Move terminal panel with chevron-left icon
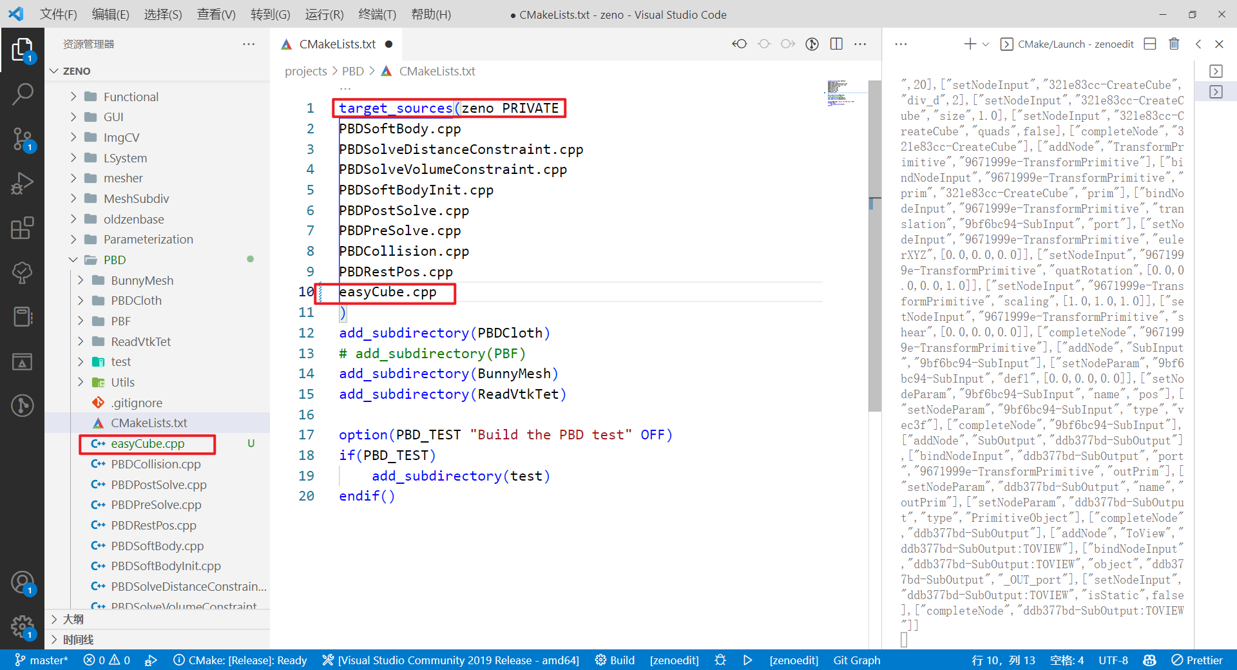This screenshot has width=1237, height=670. 1198,44
